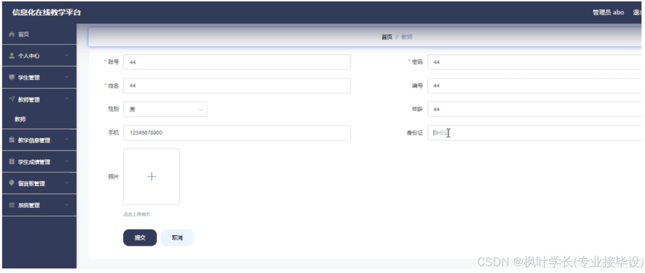Screen dimensions: 645x273
Task: Click the clipboard icon for 教学信息管理
Action: 12,140
